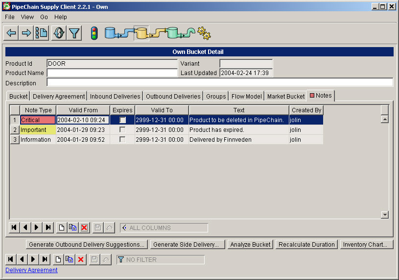Click the save disk icon in Notes bar
The height and width of the screenshot is (280, 399).
pyautogui.click(x=98, y=228)
